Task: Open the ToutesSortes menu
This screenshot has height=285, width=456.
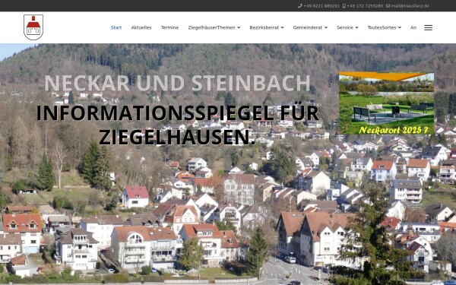Action: click(x=385, y=27)
